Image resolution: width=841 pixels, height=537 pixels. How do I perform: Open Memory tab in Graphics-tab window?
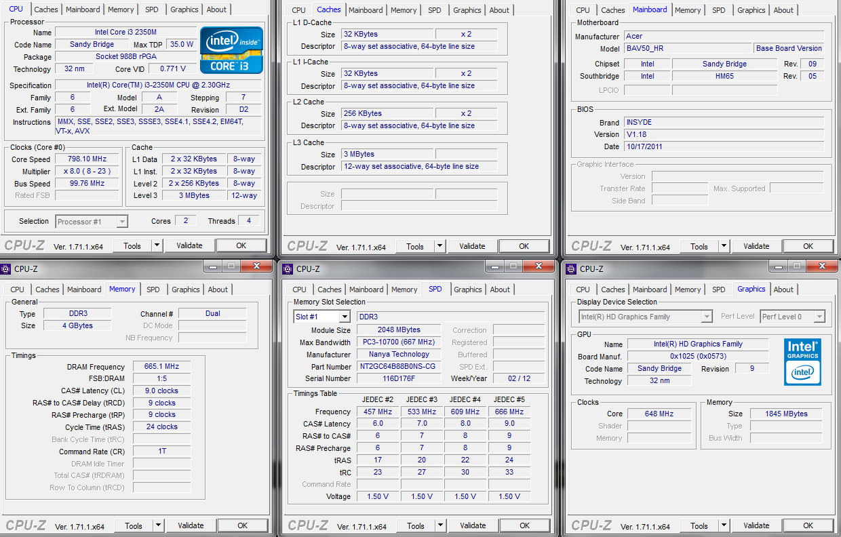688,290
